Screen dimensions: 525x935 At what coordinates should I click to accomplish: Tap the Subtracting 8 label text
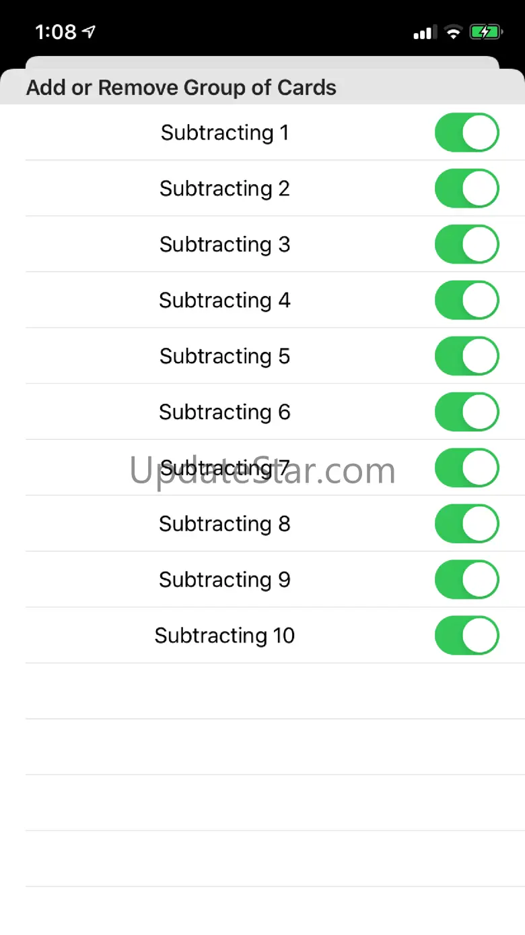(225, 524)
